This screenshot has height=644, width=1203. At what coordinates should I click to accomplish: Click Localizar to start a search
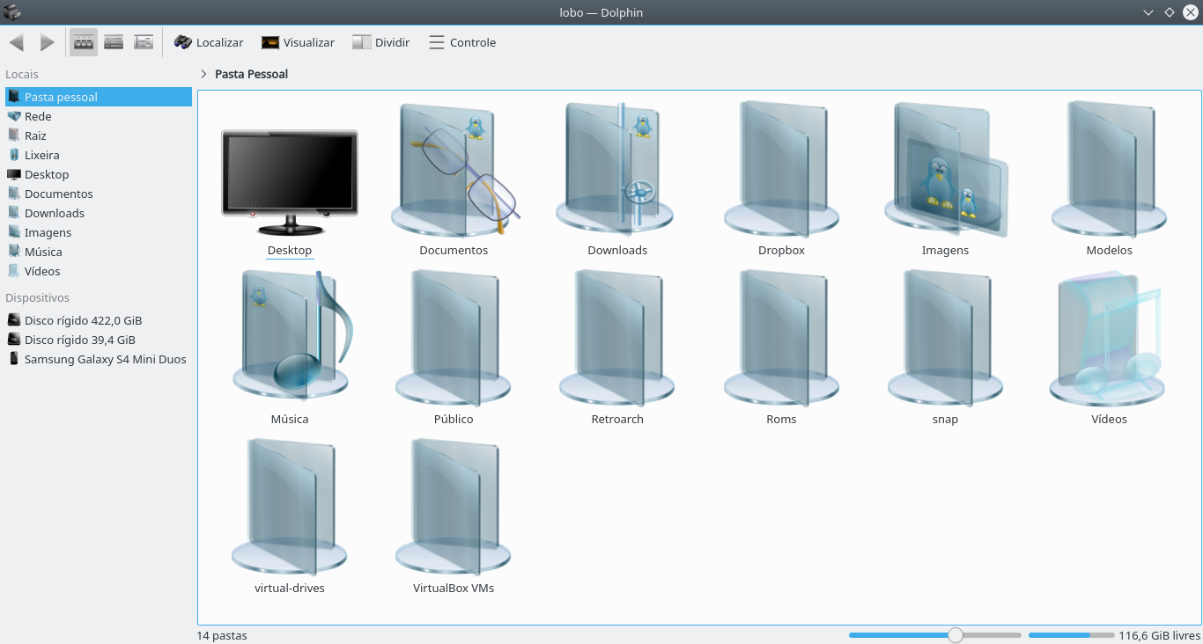[x=209, y=41]
